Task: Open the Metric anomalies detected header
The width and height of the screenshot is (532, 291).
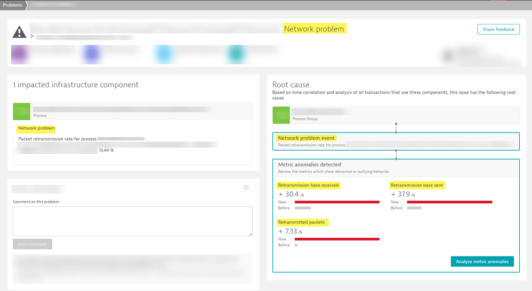Action: click(x=396, y=168)
